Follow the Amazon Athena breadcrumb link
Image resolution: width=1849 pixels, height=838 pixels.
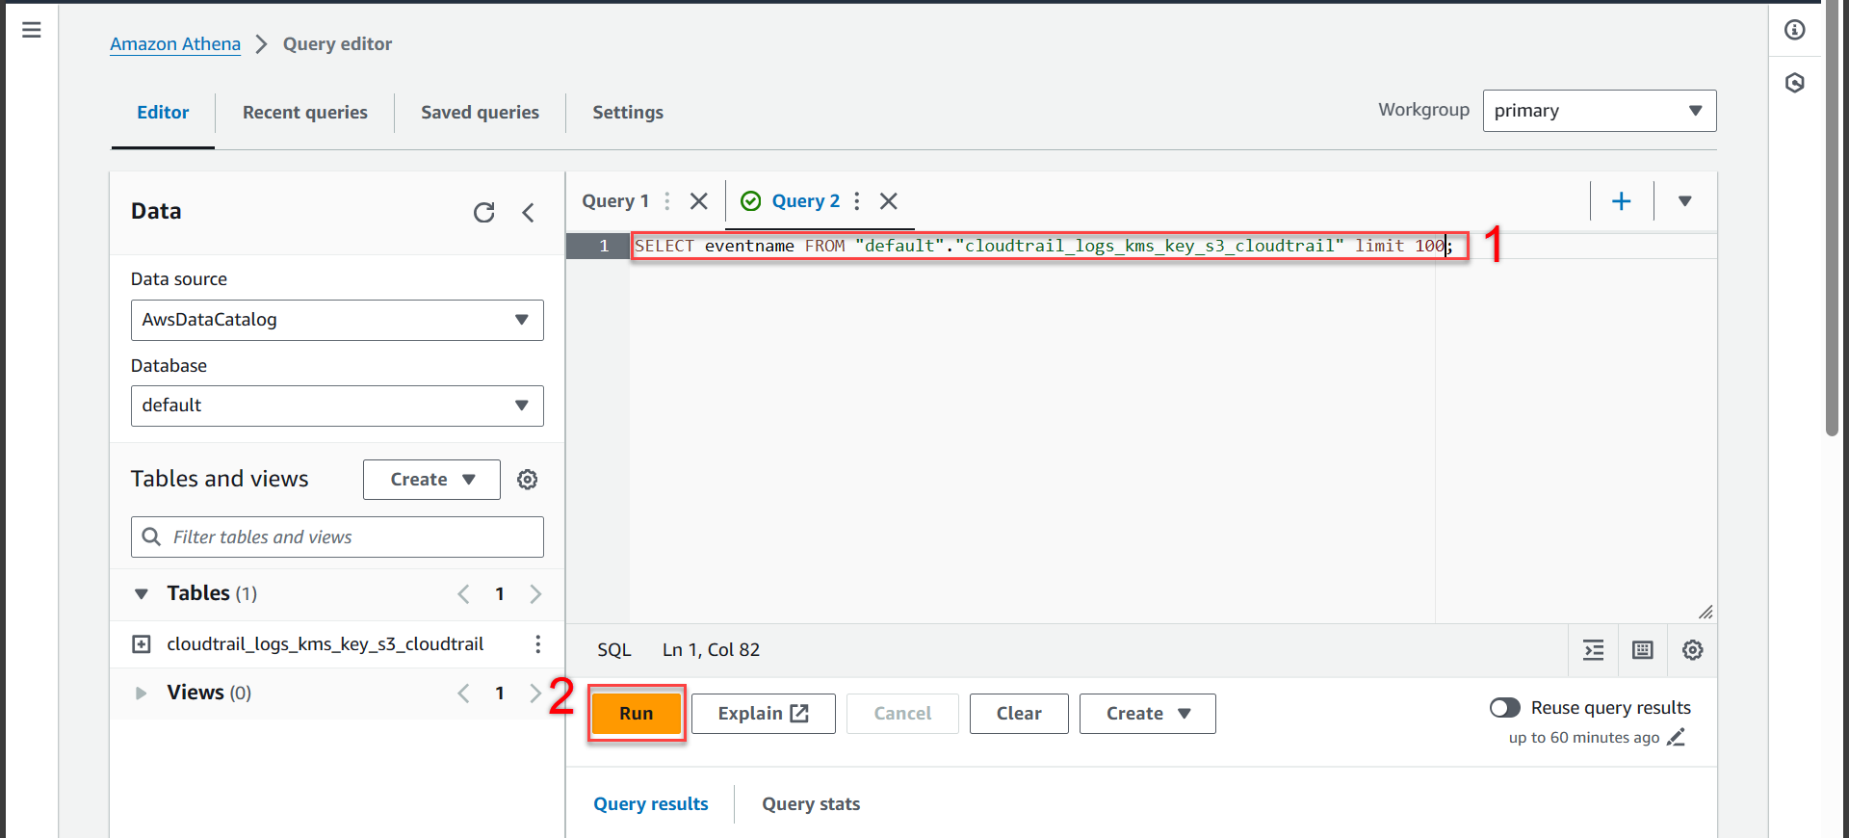175,44
